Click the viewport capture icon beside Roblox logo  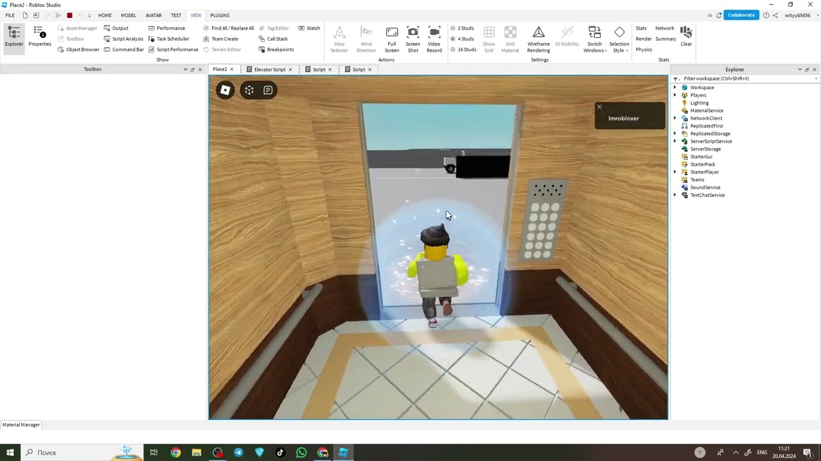250,90
